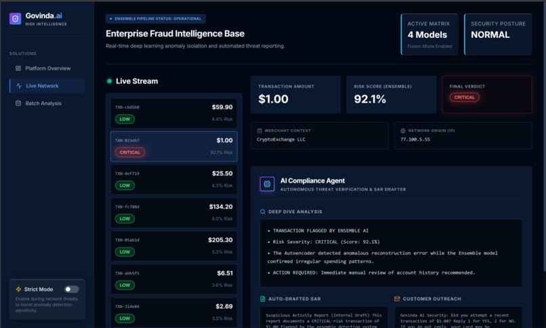
Task: Select transaction TXN-abb5f5 for $6.51
Action: [174, 279]
